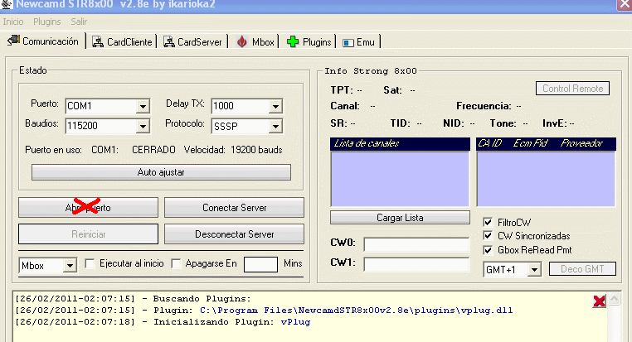Click the CERRADO port status text
632x342 pixels.
point(153,150)
